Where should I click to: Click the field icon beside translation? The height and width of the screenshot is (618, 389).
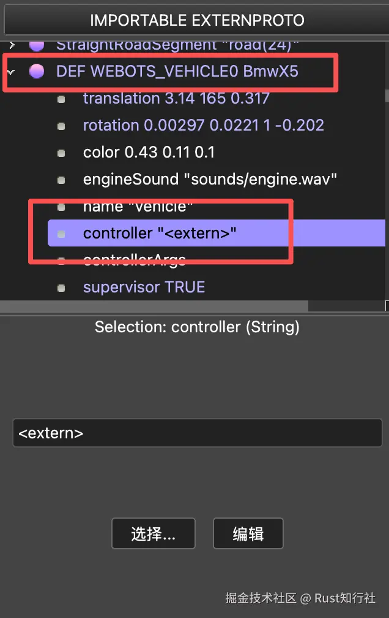pyautogui.click(x=61, y=99)
